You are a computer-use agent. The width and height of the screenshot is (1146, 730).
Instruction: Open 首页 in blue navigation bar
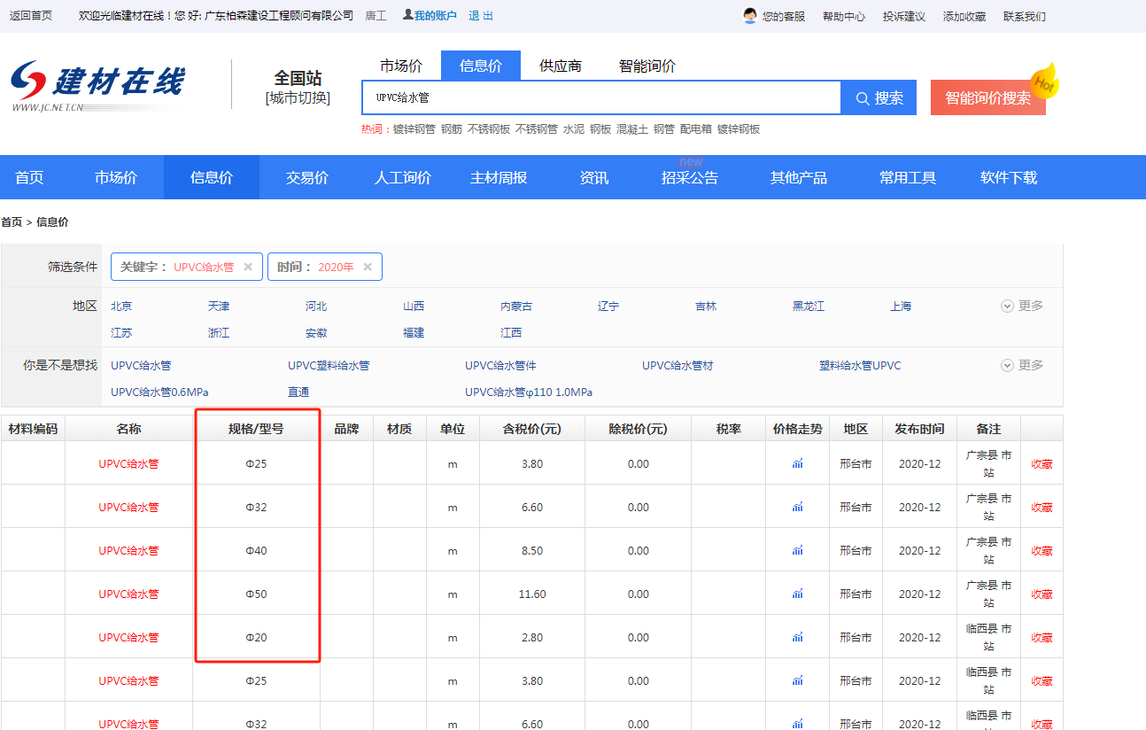tap(29, 178)
